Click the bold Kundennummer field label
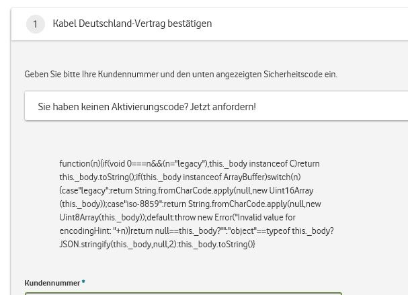 [52, 283]
